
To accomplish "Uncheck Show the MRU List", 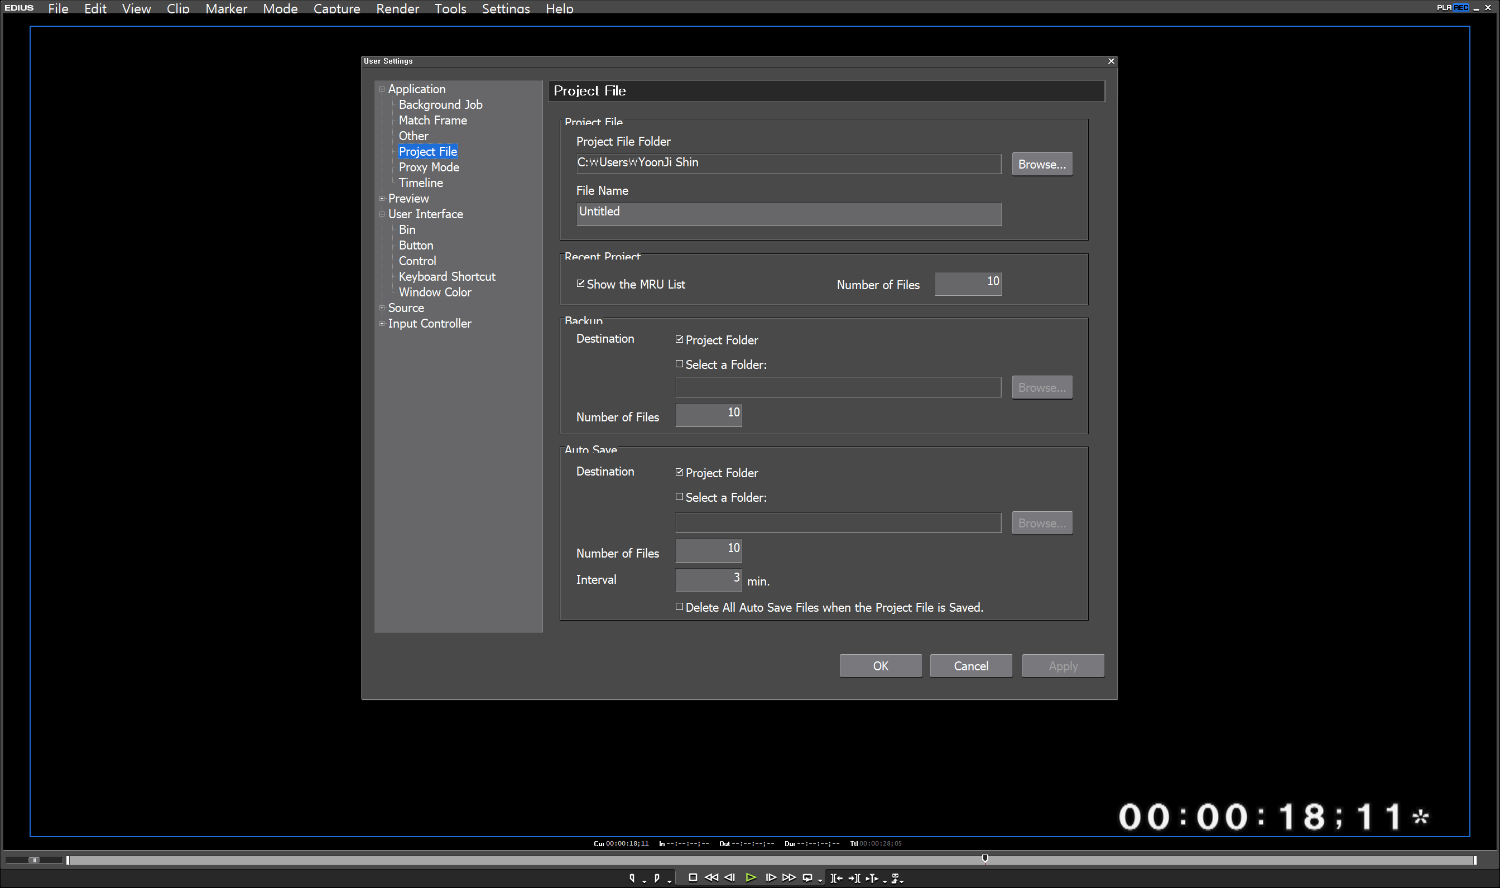I will coord(580,284).
